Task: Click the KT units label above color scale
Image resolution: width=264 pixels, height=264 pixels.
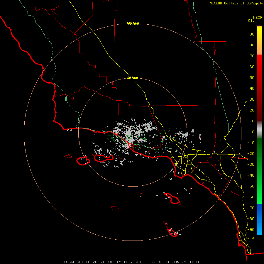Action: 251,20
